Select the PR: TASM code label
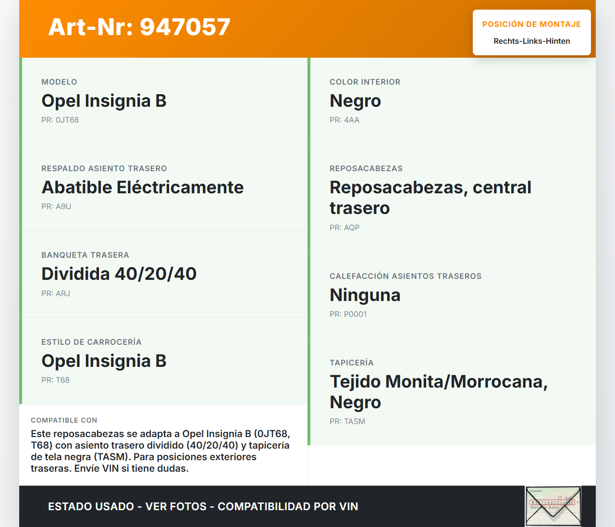Viewport: 615px width, 527px height. (x=347, y=422)
